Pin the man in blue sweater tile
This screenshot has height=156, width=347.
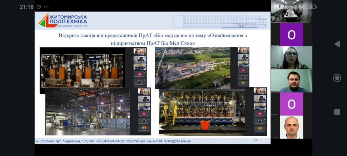pos(291,81)
